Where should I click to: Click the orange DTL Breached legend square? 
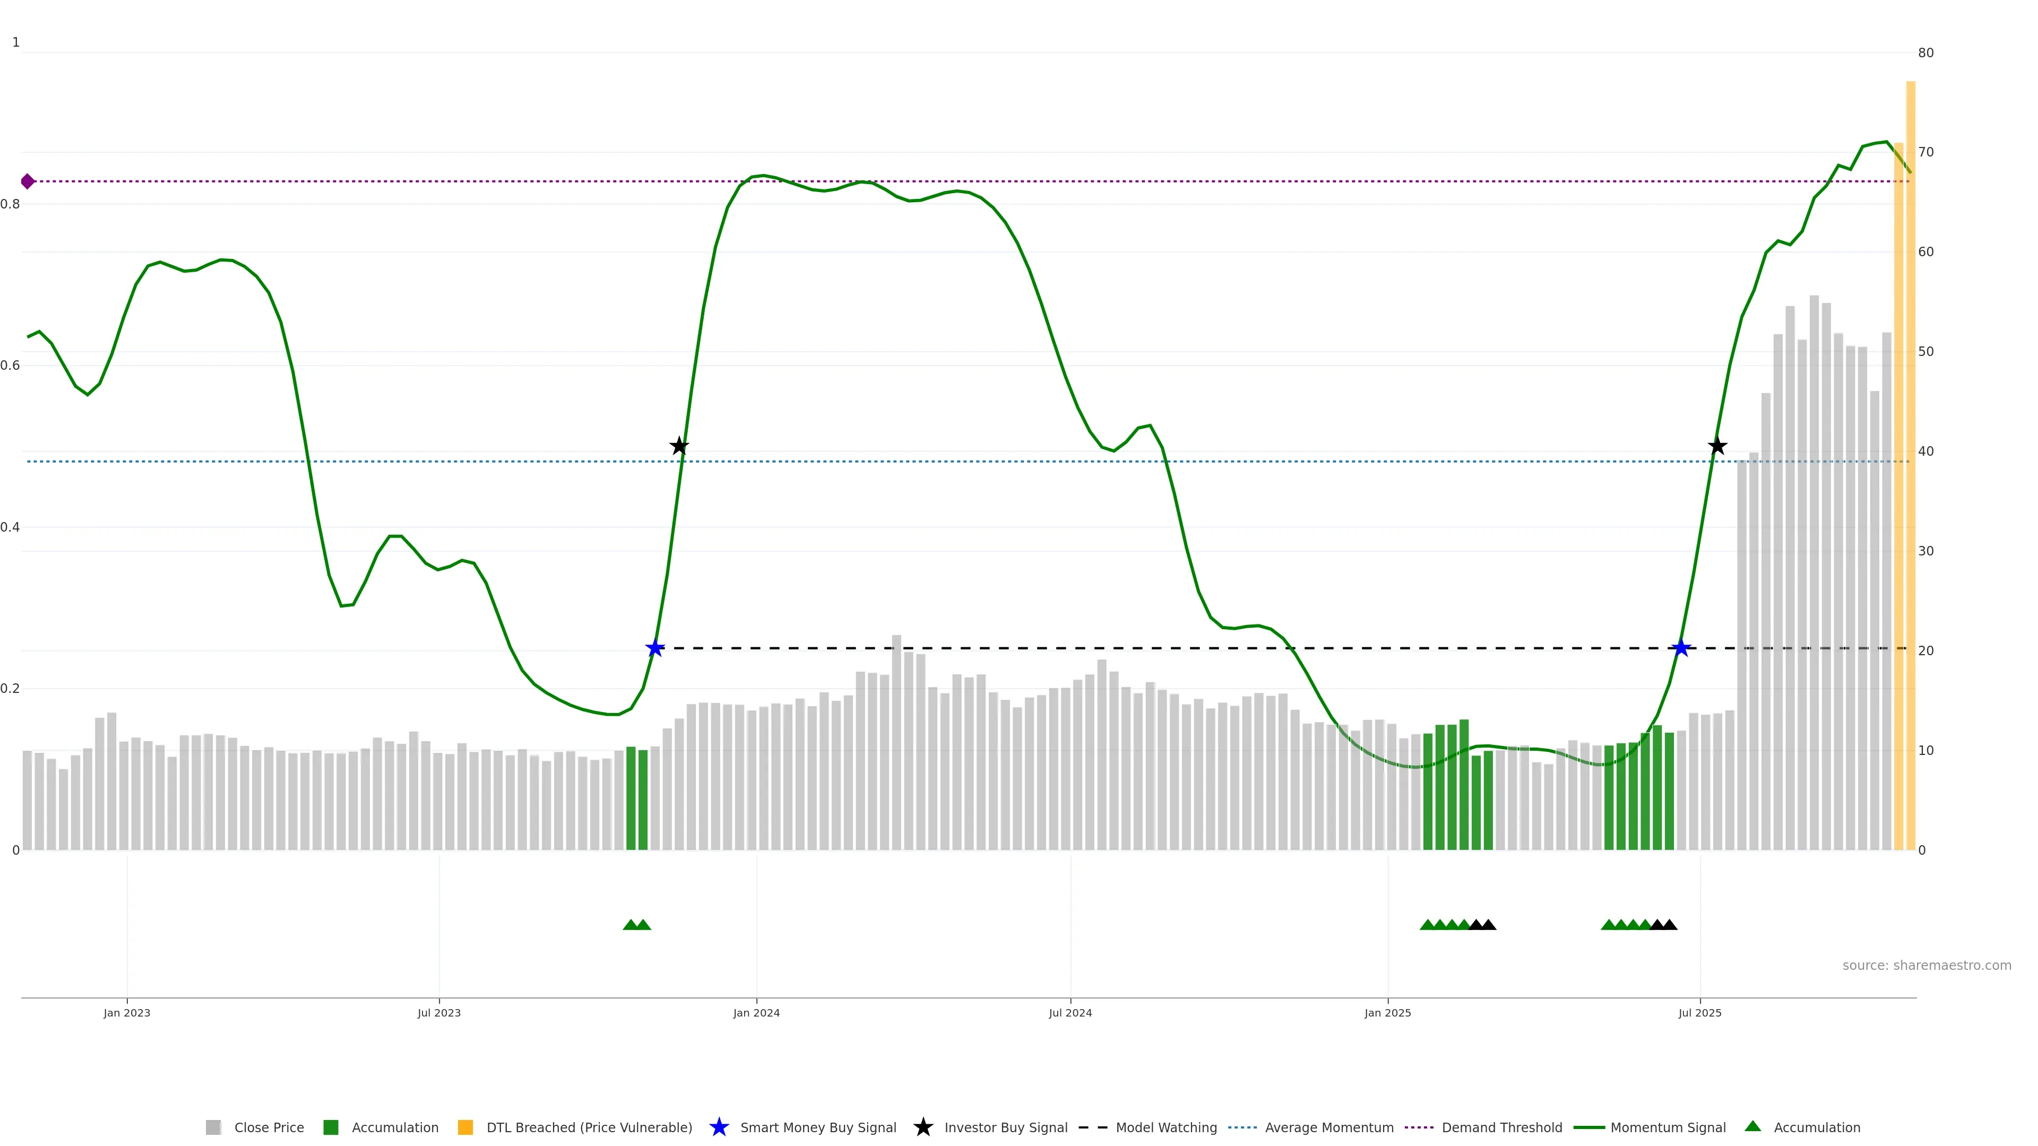pos(465,1128)
